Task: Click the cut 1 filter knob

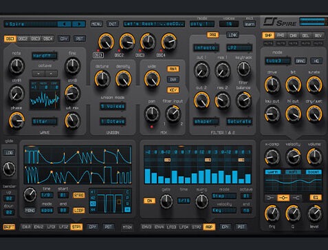Action: tap(201, 70)
